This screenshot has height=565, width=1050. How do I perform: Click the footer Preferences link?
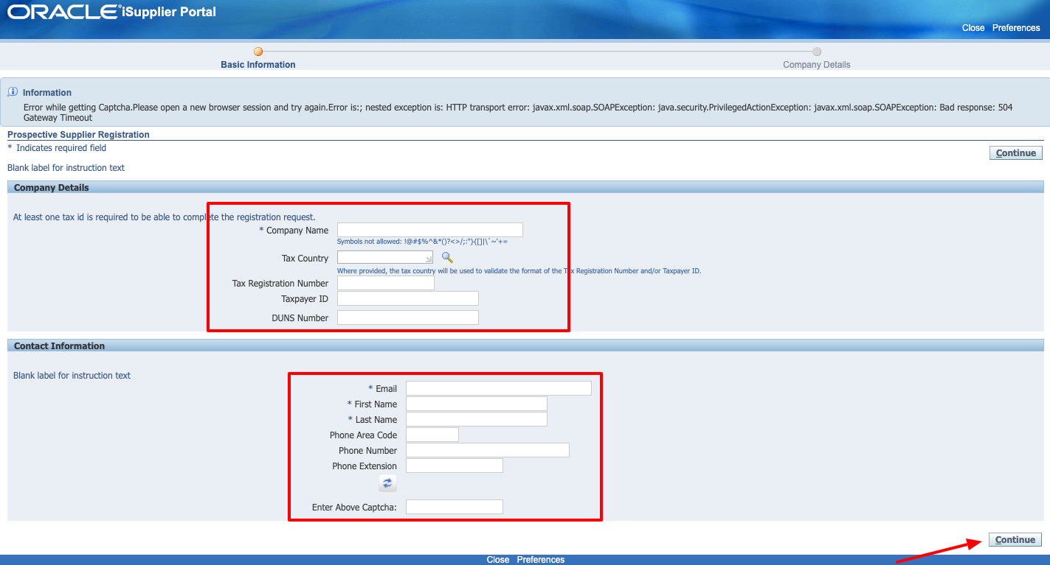click(x=541, y=560)
